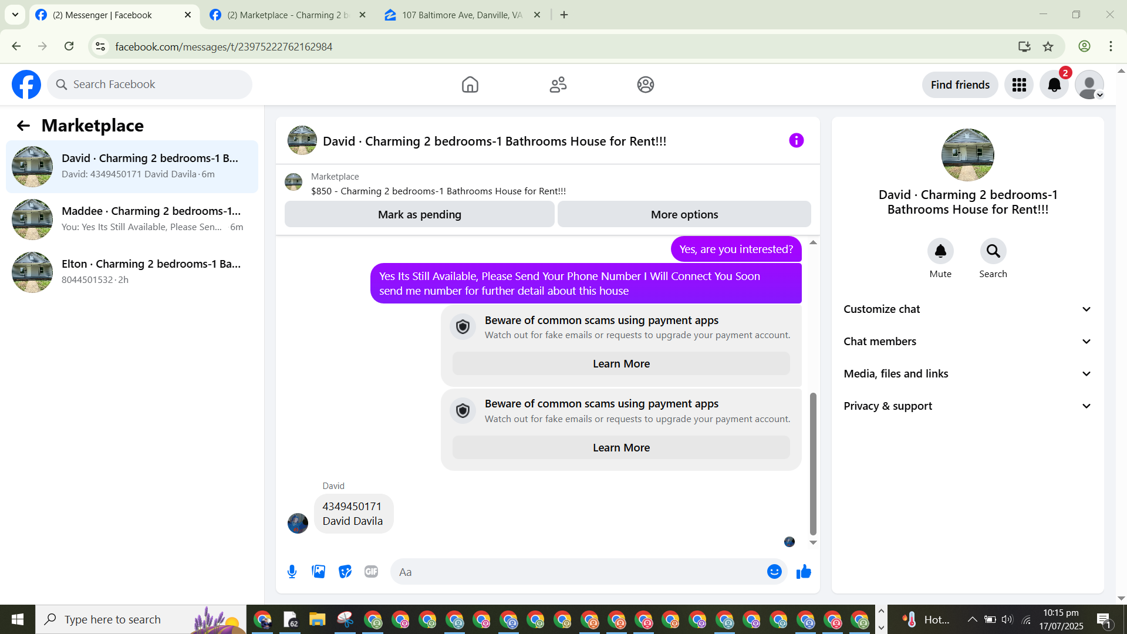1127x634 pixels.
Task: Click first Learn More scam warning button
Action: point(621,364)
